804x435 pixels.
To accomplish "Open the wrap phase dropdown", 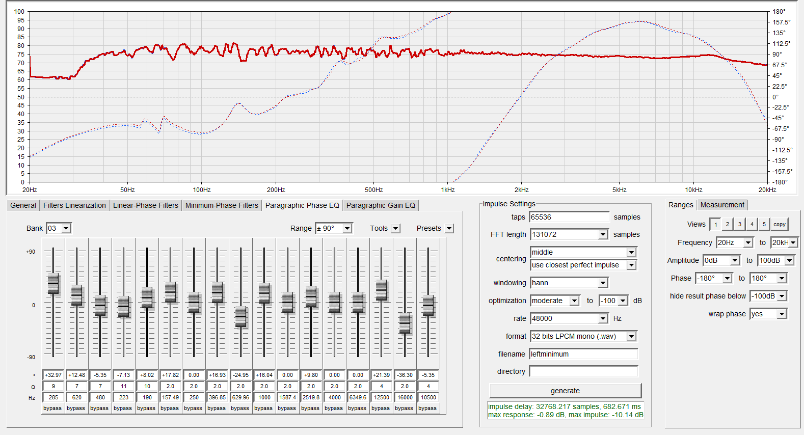I will click(782, 314).
